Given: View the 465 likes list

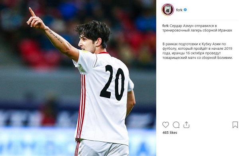Looking at the screenshot, I should click(170, 133).
